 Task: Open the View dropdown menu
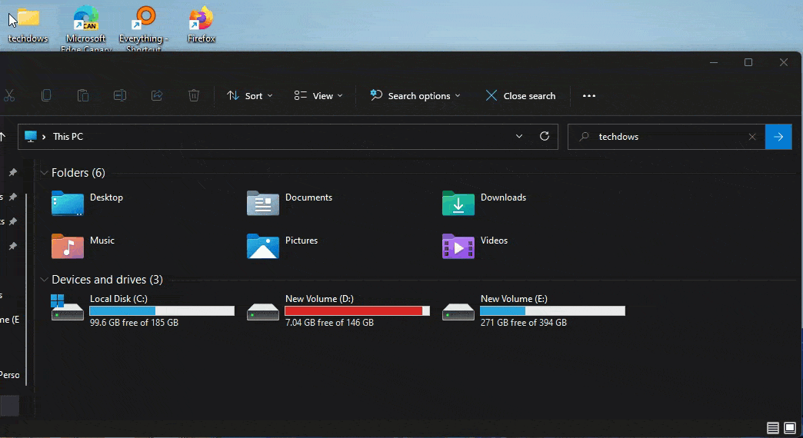[x=318, y=96]
